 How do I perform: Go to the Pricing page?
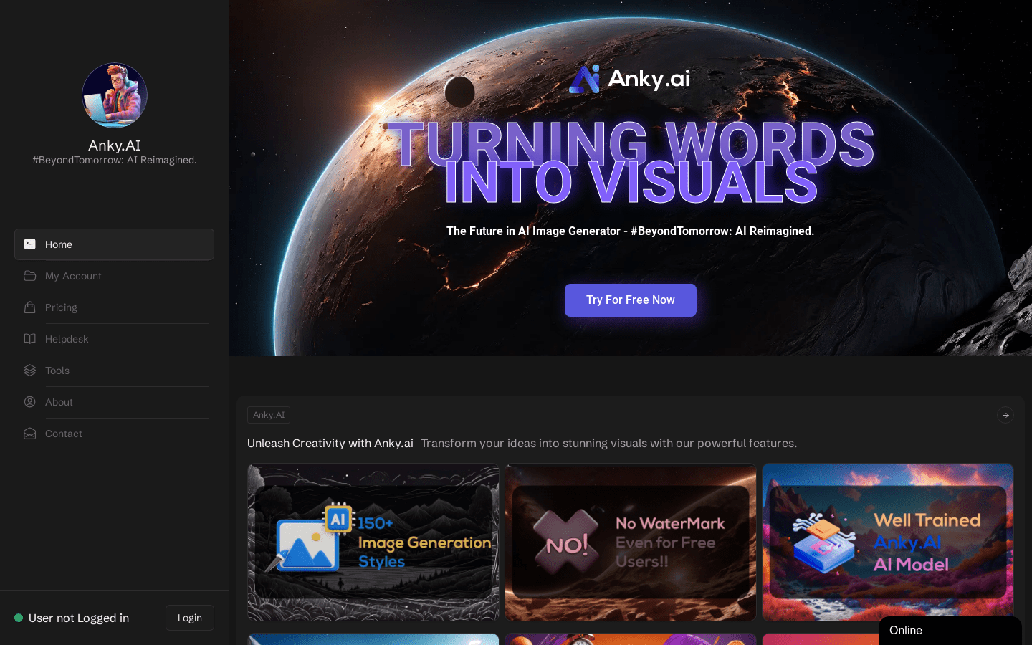point(114,307)
